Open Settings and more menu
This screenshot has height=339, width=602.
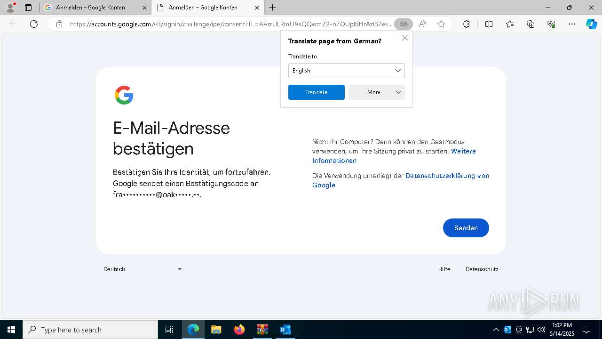pyautogui.click(x=572, y=24)
